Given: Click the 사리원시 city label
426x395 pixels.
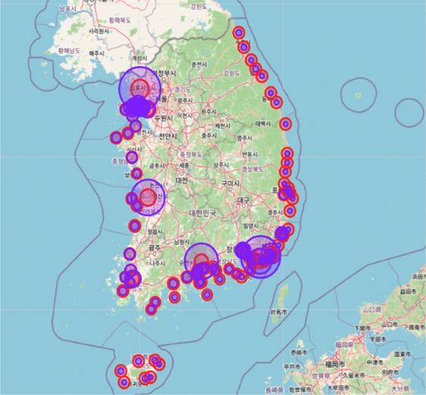Looking at the screenshot, I should 99,31.
